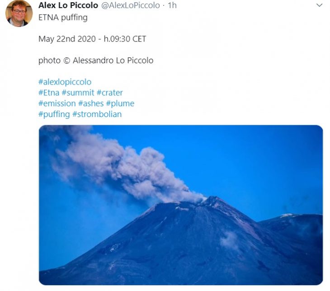Open the #emission hashtag
The width and height of the screenshot is (330, 291).
point(57,103)
